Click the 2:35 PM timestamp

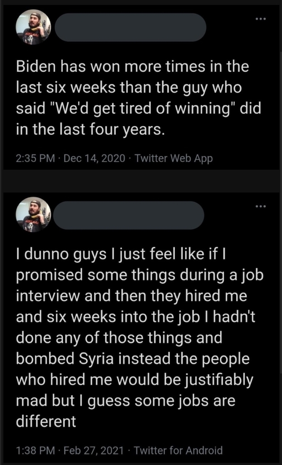pyautogui.click(x=35, y=158)
